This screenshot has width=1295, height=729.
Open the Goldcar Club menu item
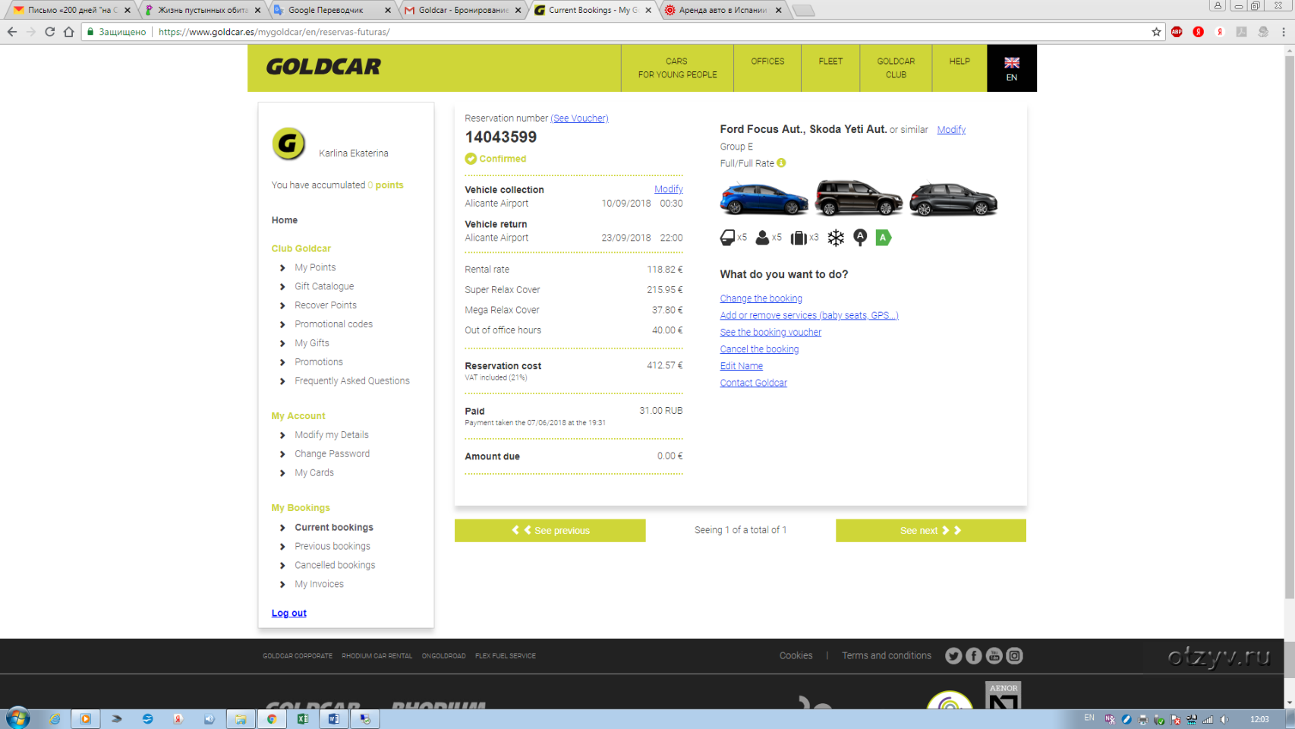[896, 68]
